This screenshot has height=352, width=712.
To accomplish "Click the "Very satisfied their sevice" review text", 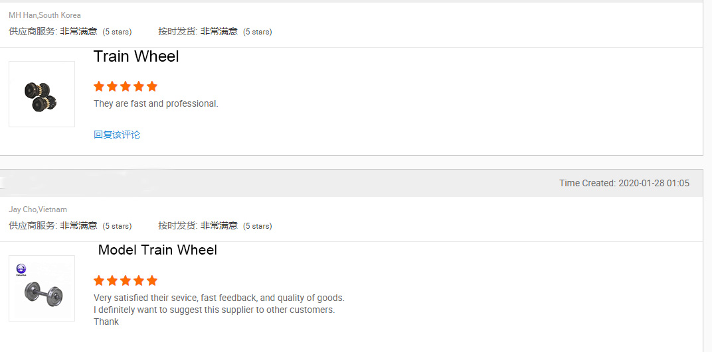I will (x=219, y=298).
